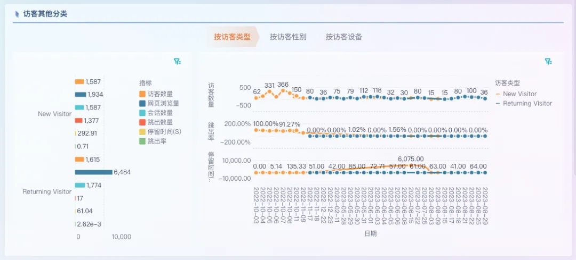Image resolution: width=576 pixels, height=260 pixels.
Task: Toggle the 访客数量 legend item
Action: pos(143,94)
